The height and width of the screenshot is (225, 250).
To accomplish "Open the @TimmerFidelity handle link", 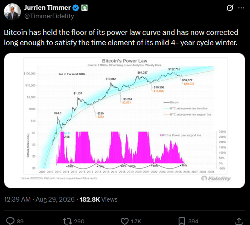I will [49, 16].
